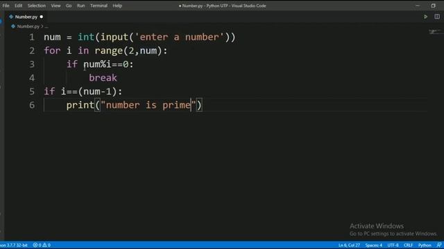
Task: Click the i==(num-1) condition
Action: pyautogui.click(x=89, y=91)
